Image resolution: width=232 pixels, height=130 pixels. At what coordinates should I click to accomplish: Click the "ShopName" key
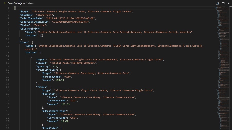pyautogui.click(x=27, y=15)
